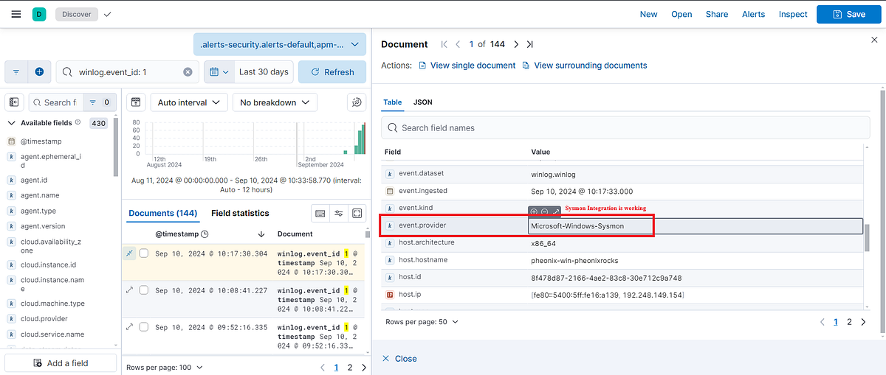Open keyboard shortcuts icon in grid toolbar
The image size is (886, 375).
point(320,213)
